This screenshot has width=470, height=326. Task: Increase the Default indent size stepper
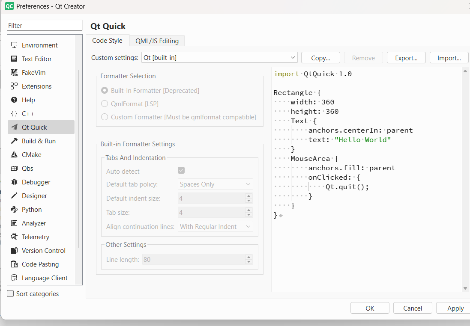click(248, 196)
